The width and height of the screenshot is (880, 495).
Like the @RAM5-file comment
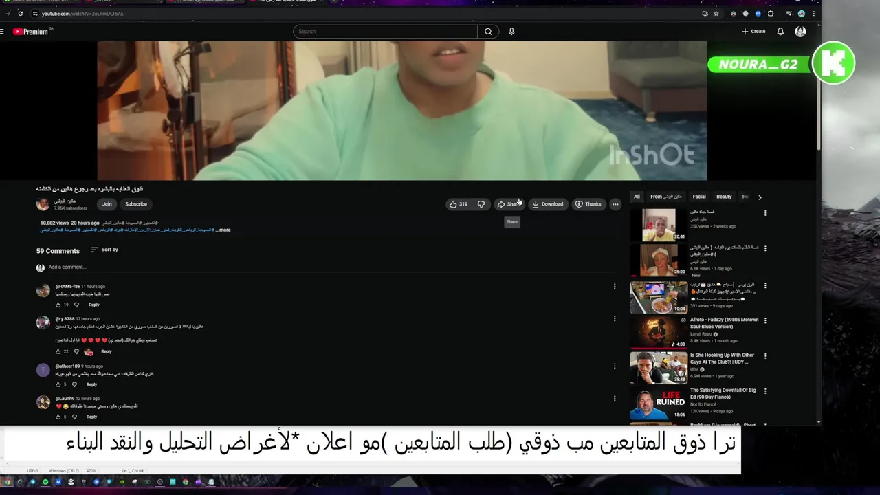pyautogui.click(x=58, y=305)
